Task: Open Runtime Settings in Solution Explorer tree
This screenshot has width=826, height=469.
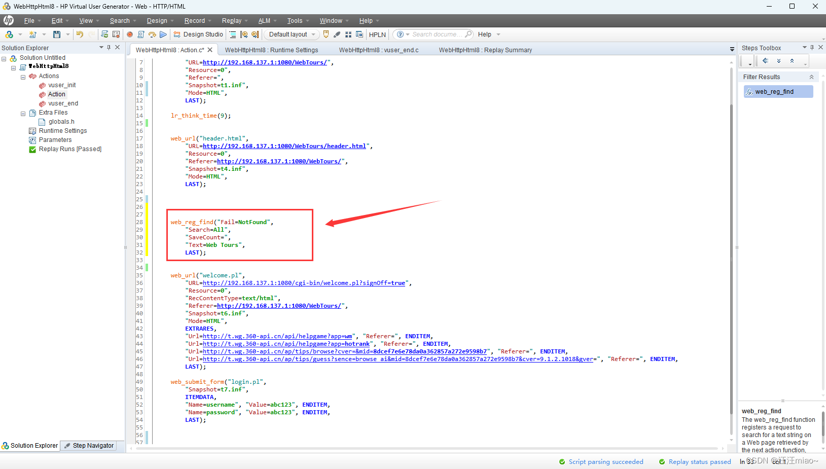Action: (63, 131)
